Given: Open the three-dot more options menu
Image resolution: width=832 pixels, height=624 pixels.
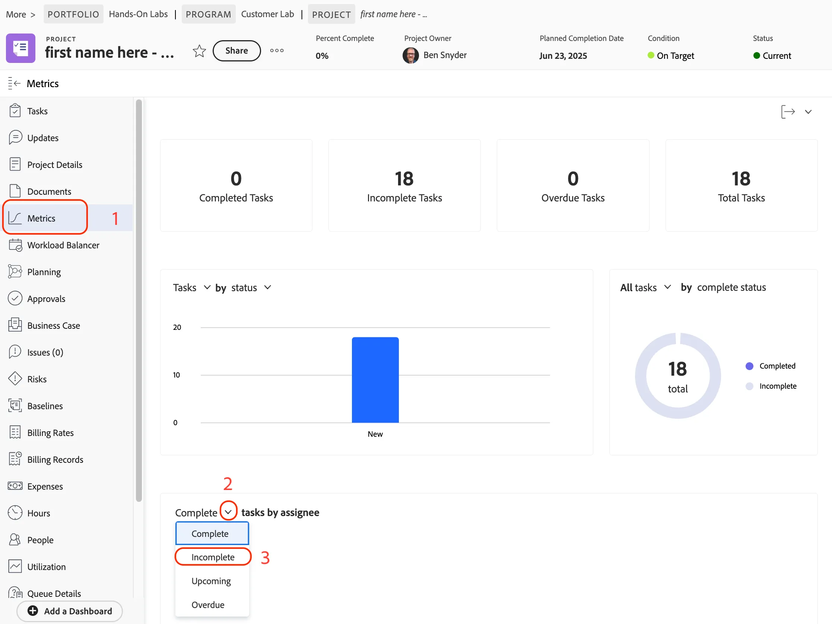Looking at the screenshot, I should (277, 50).
